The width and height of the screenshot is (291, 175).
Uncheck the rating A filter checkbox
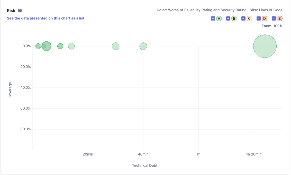(213, 18)
